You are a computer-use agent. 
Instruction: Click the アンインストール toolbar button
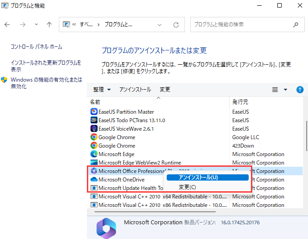(x=135, y=90)
